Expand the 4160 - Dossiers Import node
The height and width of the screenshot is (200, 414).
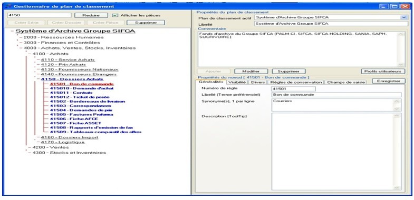(38, 137)
